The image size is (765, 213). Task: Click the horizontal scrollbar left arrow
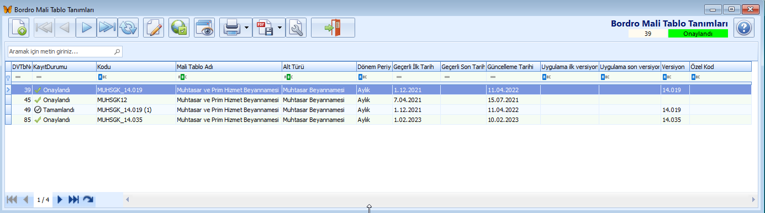(127, 199)
